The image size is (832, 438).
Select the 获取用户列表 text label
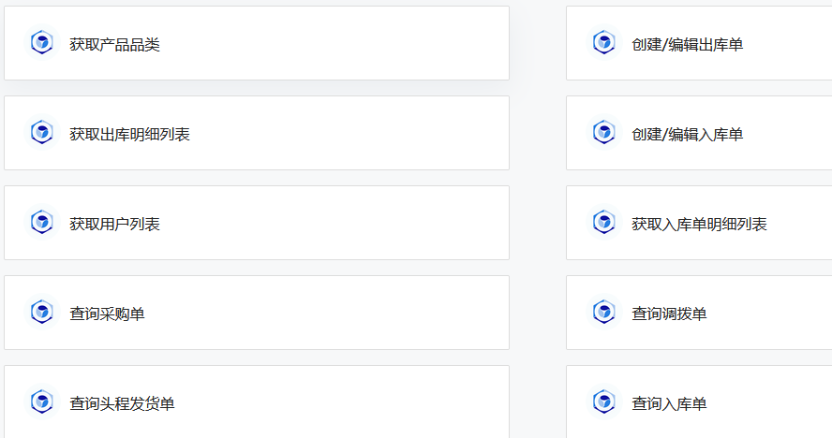(114, 224)
